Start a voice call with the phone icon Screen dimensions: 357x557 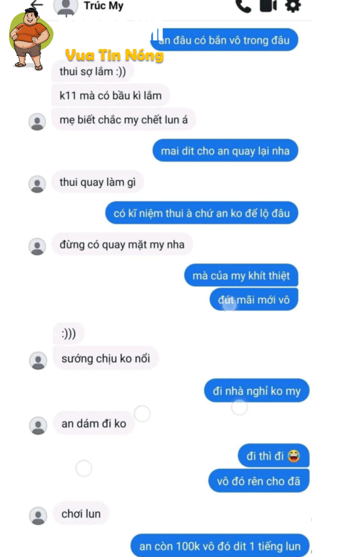(243, 6)
